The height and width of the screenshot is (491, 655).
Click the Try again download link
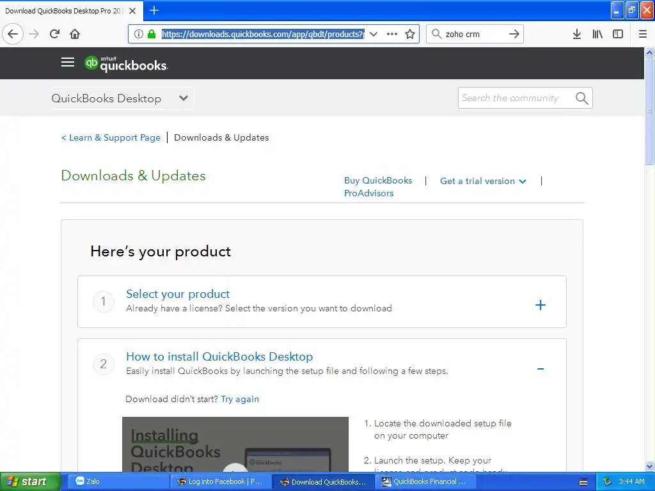point(240,399)
